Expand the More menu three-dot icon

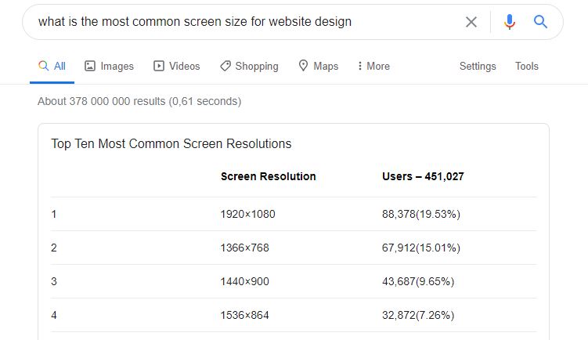click(359, 66)
